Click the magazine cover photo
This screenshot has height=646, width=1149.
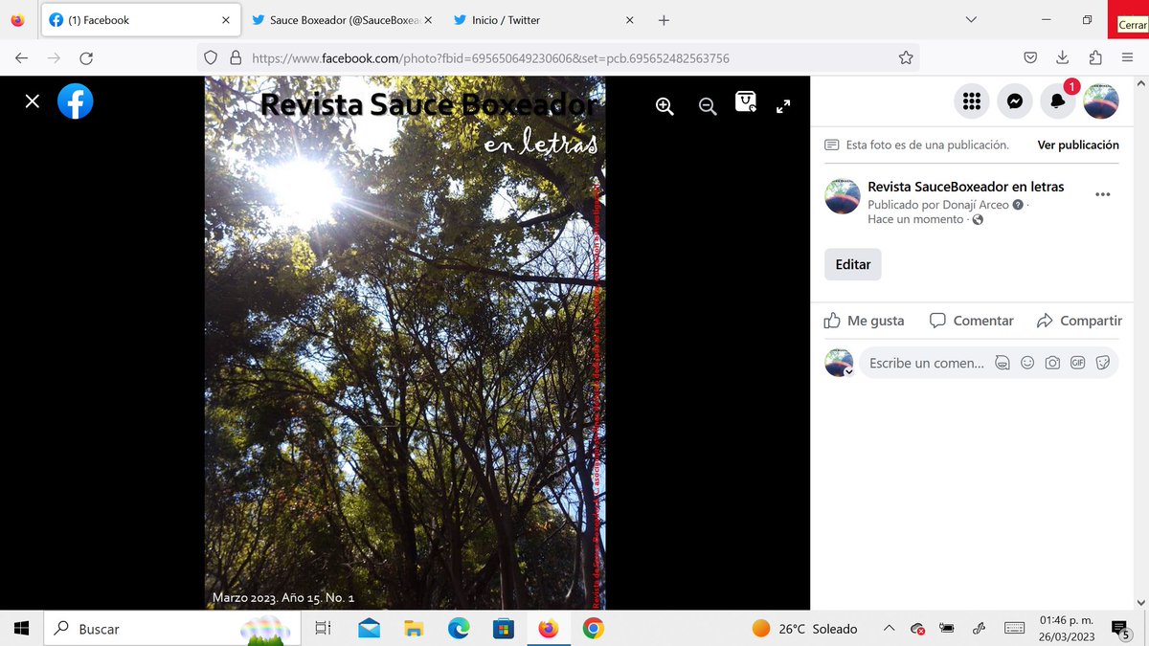pyautogui.click(x=405, y=343)
